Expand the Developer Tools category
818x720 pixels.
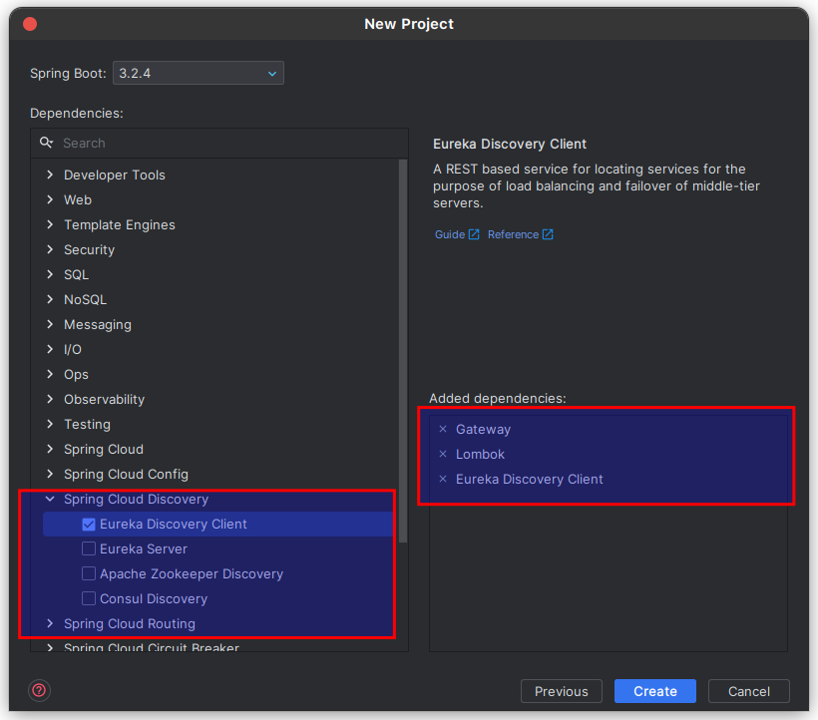tap(50, 175)
